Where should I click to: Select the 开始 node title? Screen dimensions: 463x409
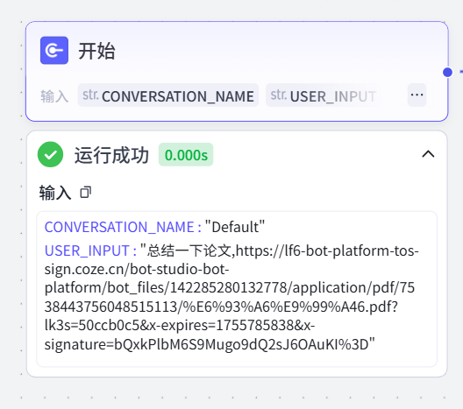96,51
